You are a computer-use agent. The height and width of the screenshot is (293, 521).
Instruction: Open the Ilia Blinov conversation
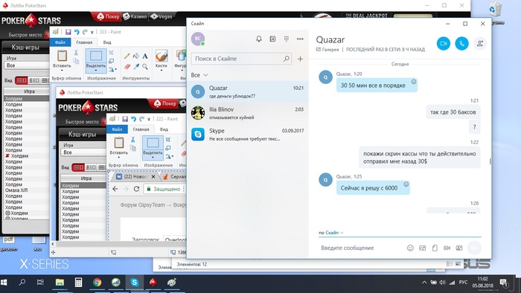coord(248,113)
